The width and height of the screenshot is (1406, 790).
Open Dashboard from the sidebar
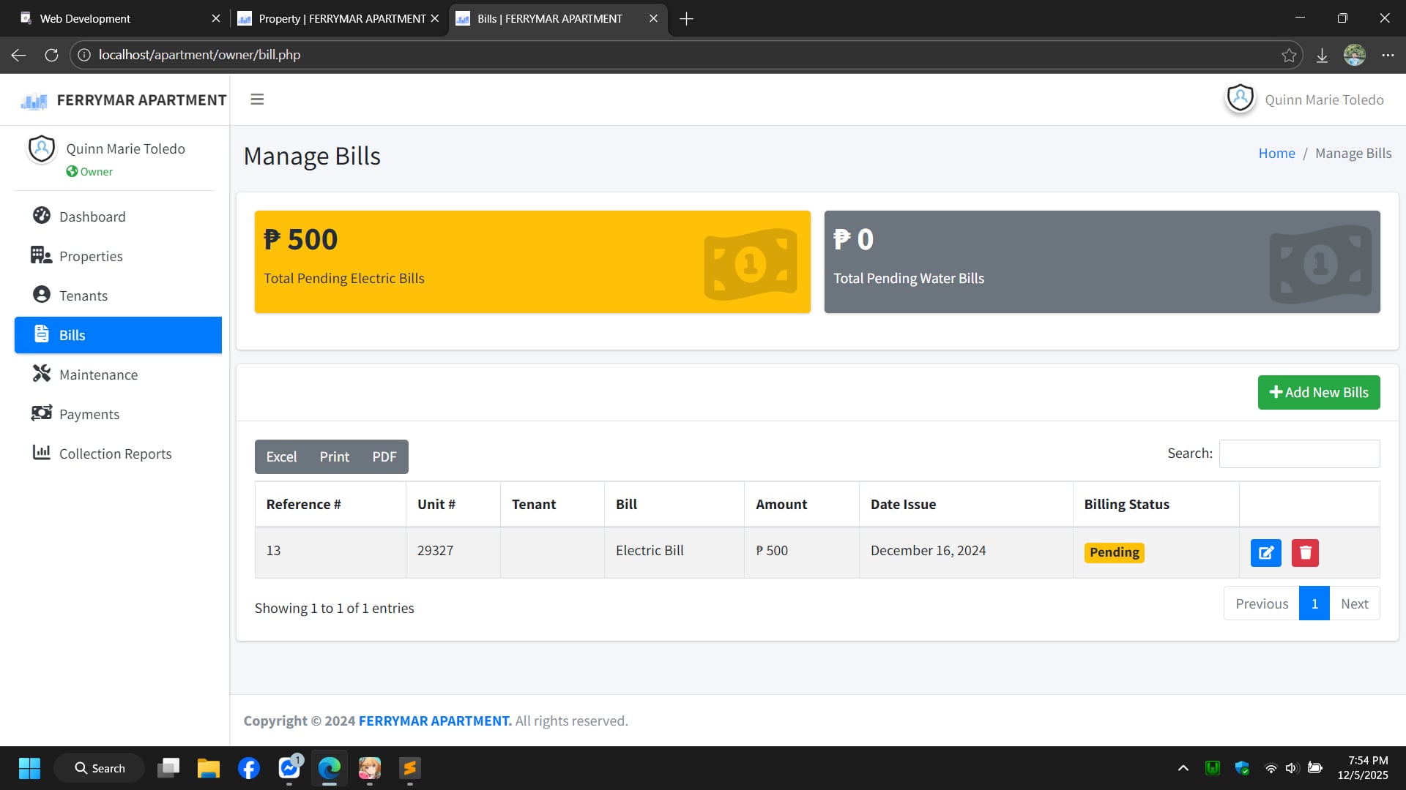tap(92, 217)
